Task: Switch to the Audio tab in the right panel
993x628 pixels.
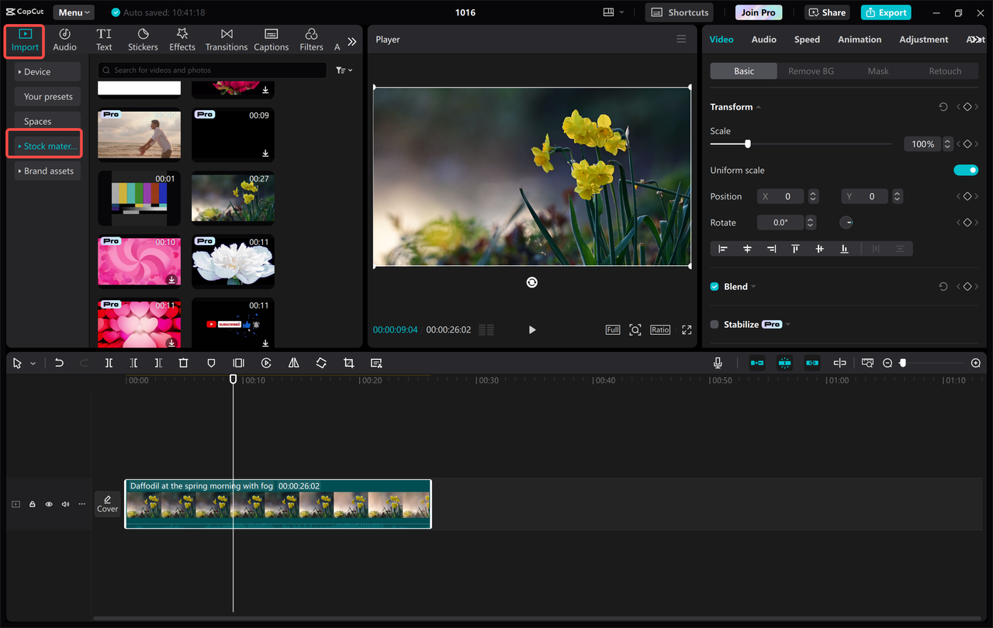Action: coord(763,39)
